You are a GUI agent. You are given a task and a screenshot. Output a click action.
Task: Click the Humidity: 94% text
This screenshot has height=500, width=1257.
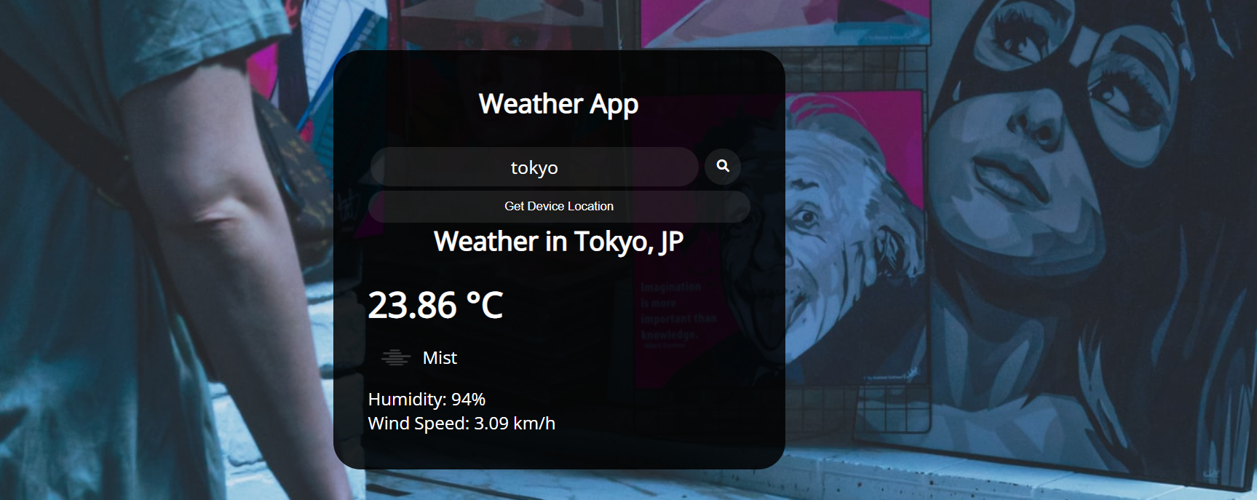click(427, 400)
